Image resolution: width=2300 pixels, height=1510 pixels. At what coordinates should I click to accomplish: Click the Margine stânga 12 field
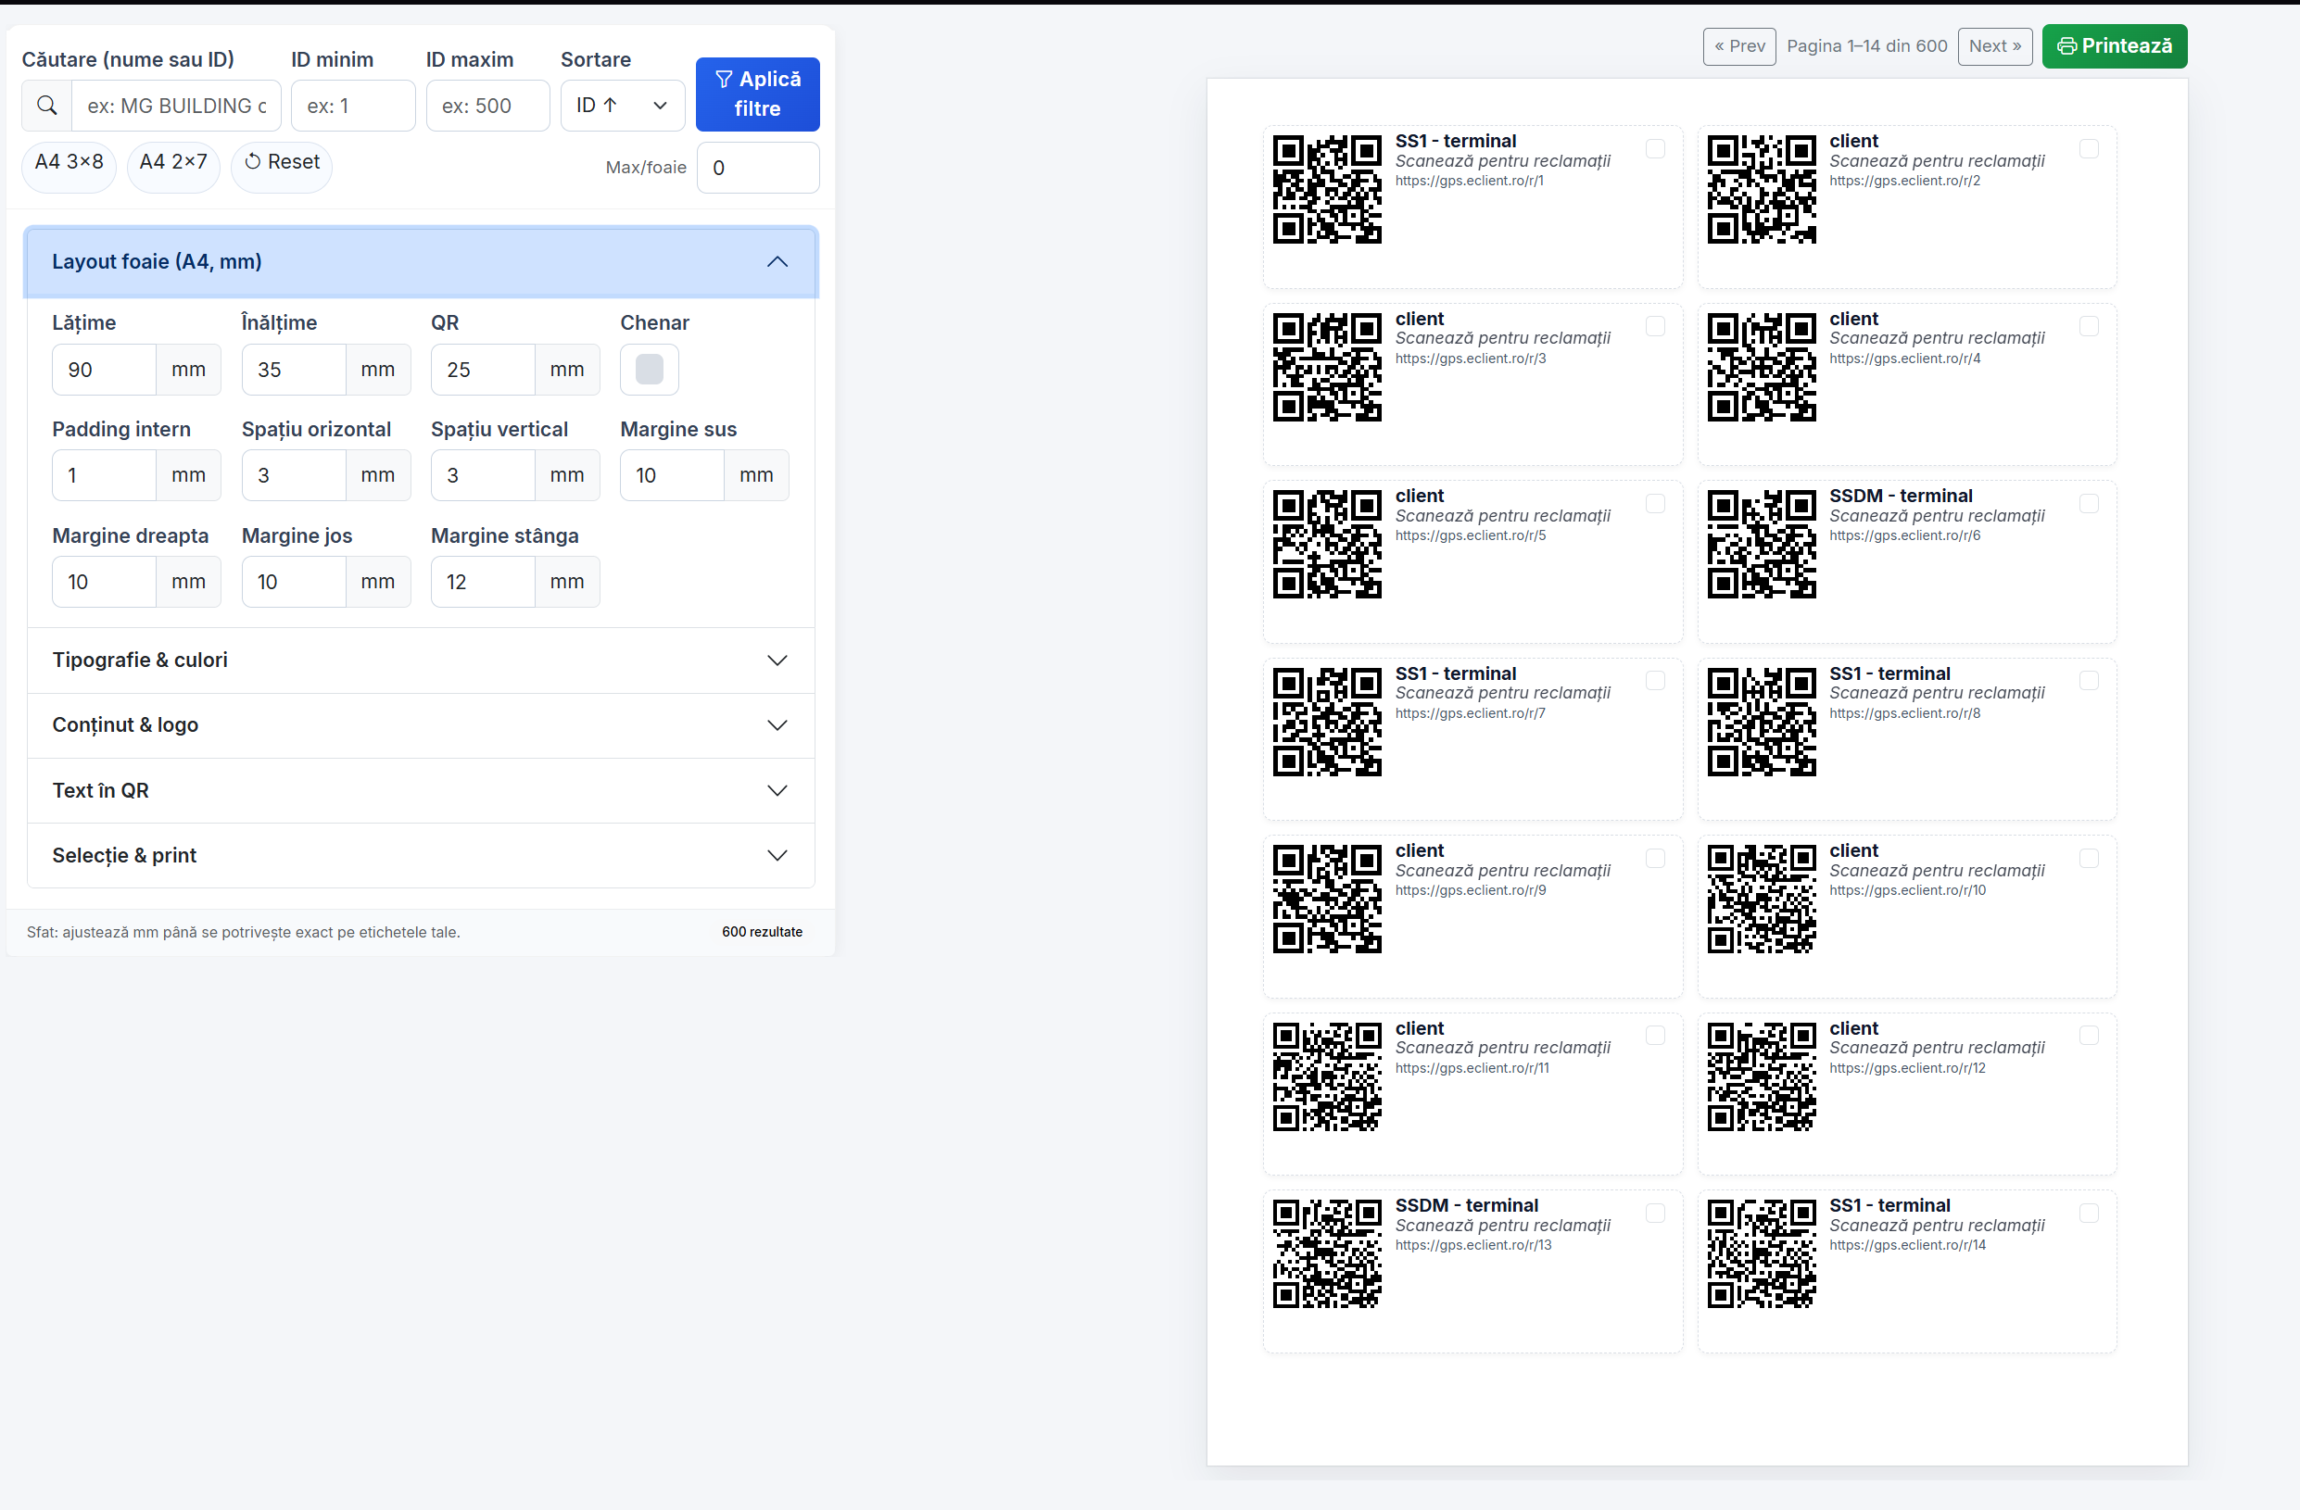click(483, 582)
